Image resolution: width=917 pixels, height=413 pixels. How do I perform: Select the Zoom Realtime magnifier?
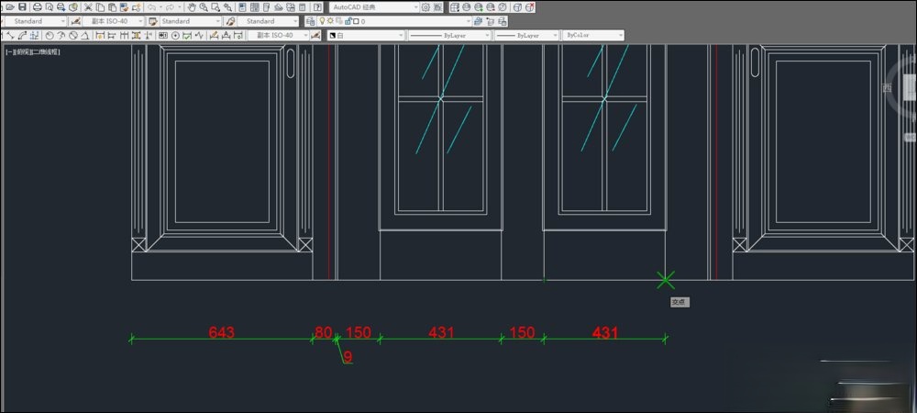pyautogui.click(x=204, y=7)
